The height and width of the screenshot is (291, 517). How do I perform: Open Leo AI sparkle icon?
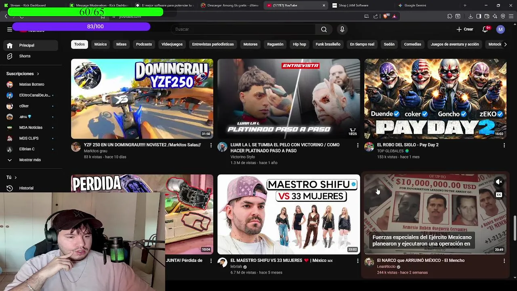(495, 16)
